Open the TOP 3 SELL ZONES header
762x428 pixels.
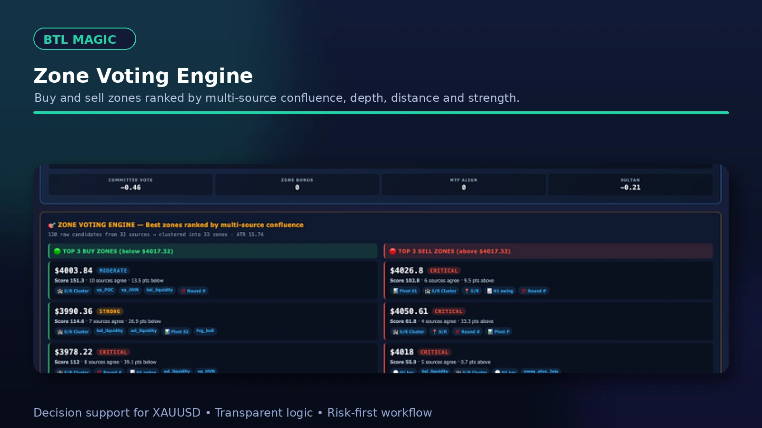coord(548,251)
